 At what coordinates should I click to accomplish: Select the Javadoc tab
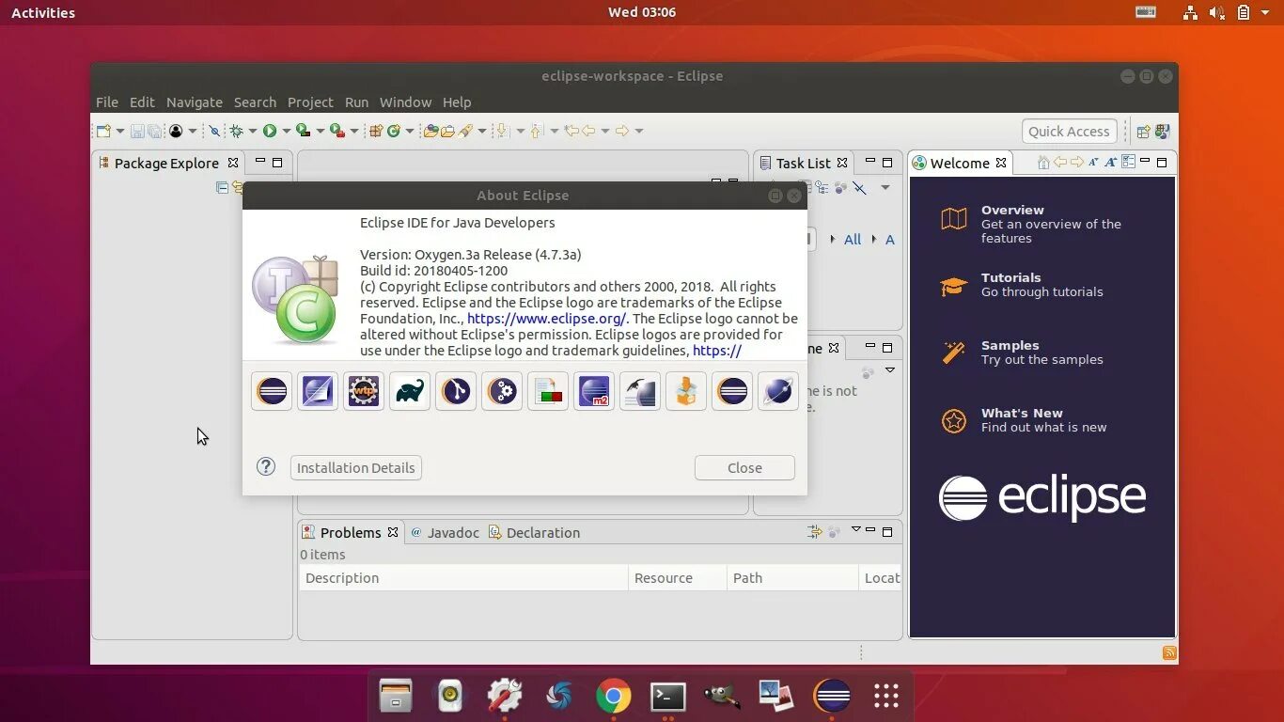tap(445, 532)
